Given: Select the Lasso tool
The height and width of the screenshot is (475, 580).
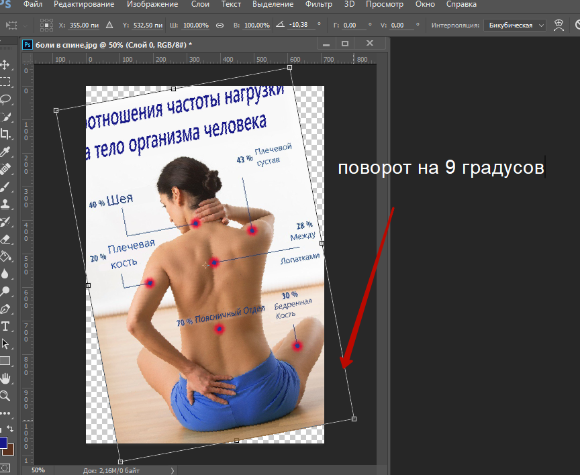Looking at the screenshot, I should click(5, 99).
